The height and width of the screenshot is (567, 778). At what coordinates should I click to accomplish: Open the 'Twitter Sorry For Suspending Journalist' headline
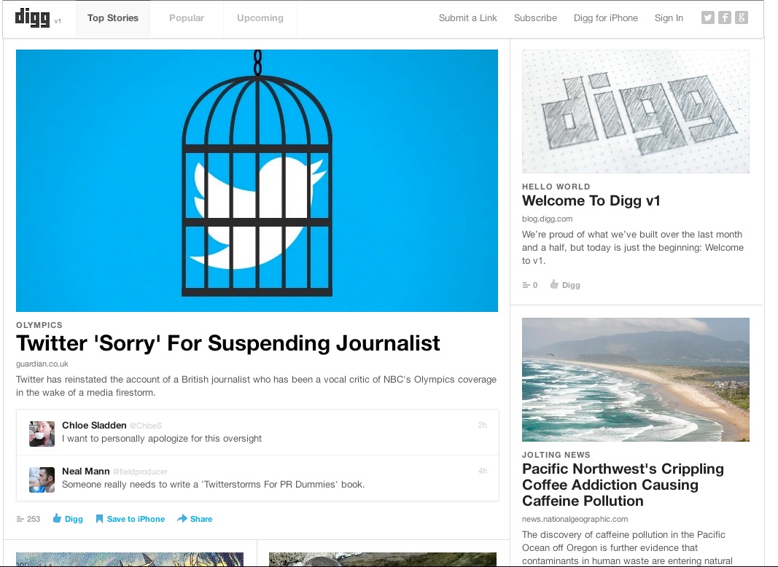tap(228, 343)
